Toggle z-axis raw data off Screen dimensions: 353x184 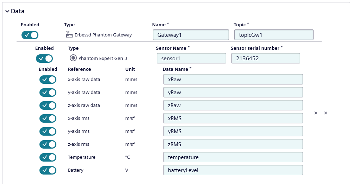click(48, 105)
